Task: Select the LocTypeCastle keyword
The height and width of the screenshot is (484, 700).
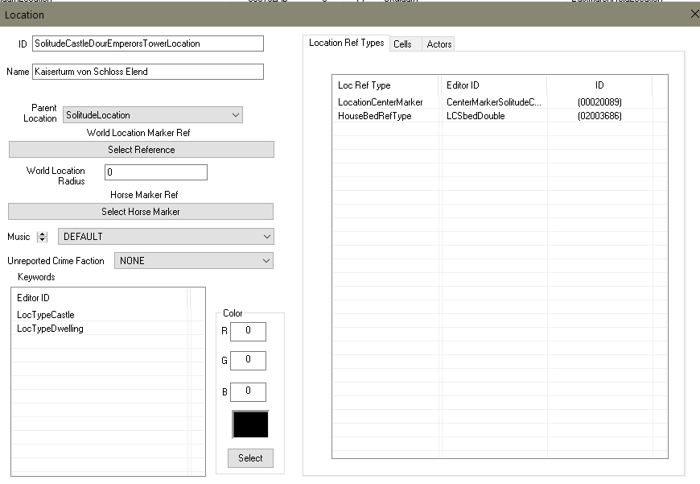Action: [x=46, y=315]
